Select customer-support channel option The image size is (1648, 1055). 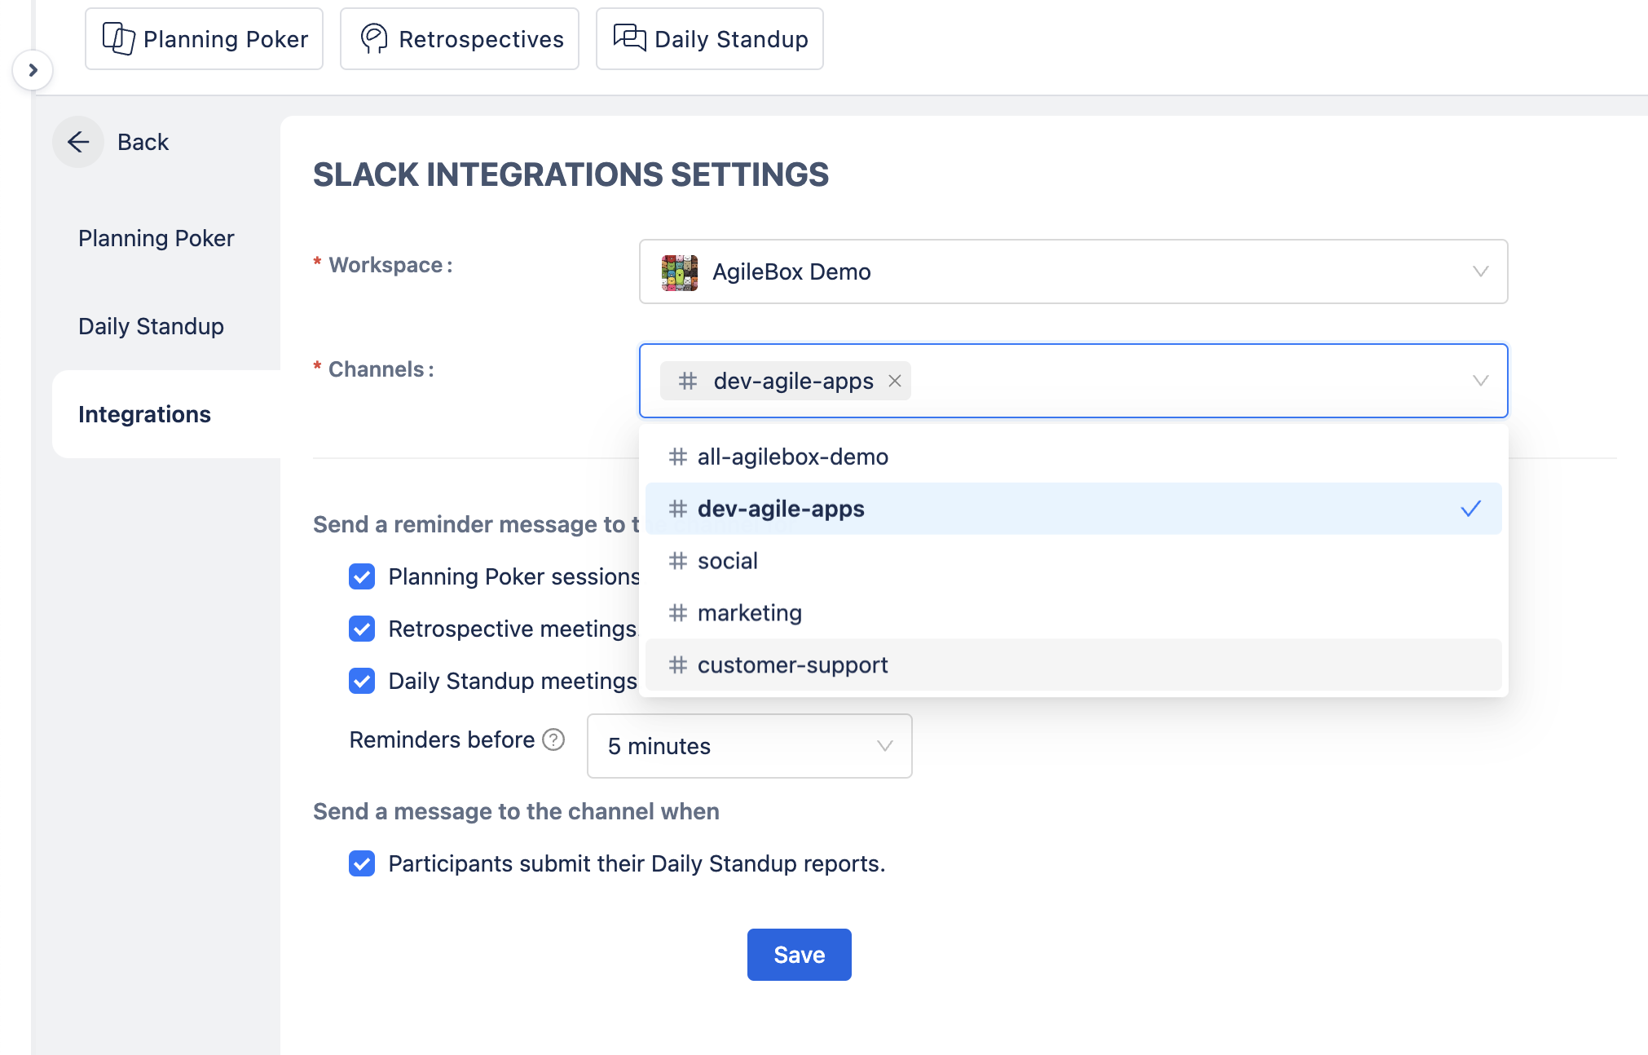792,665
